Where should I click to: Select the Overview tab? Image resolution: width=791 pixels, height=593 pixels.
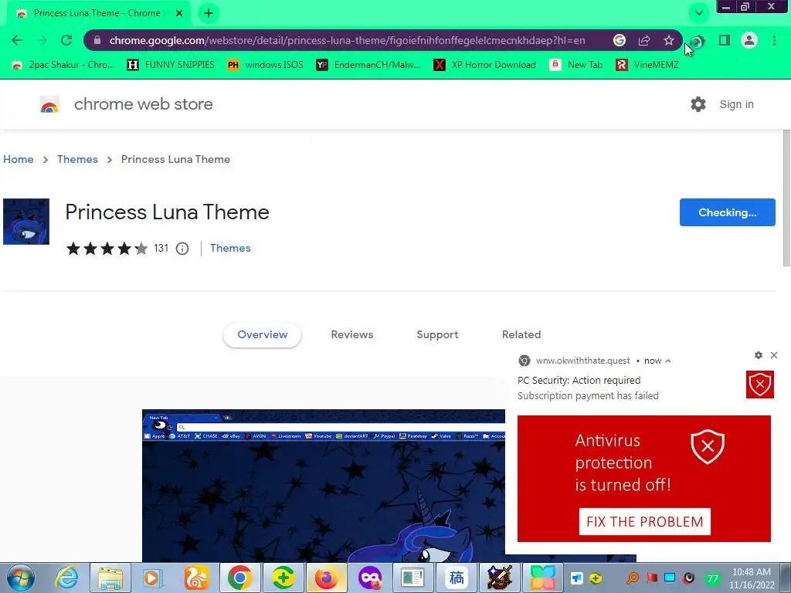coord(263,335)
